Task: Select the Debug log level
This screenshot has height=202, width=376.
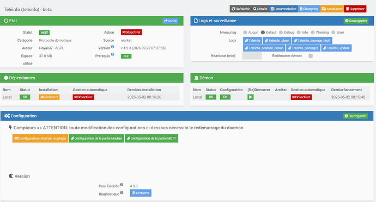Action: coord(281,32)
